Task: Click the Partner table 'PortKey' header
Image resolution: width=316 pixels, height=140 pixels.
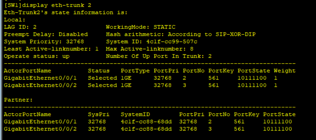Action: point(246,114)
